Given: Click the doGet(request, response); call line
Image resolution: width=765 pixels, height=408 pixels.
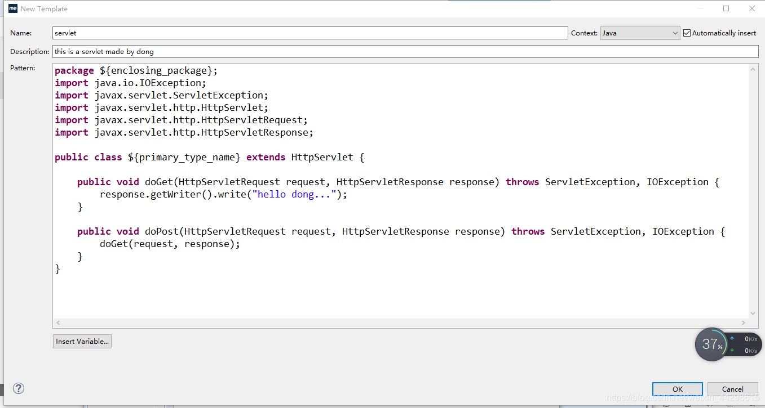Looking at the screenshot, I should [170, 244].
